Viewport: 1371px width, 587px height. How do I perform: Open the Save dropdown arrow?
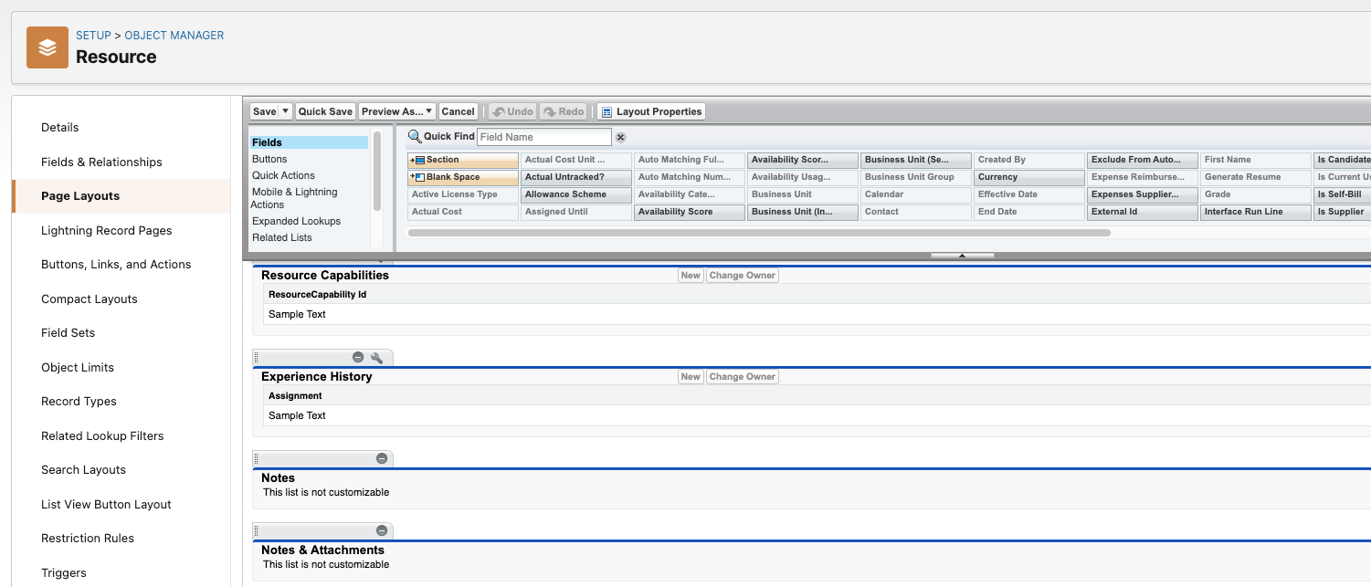[x=285, y=111]
